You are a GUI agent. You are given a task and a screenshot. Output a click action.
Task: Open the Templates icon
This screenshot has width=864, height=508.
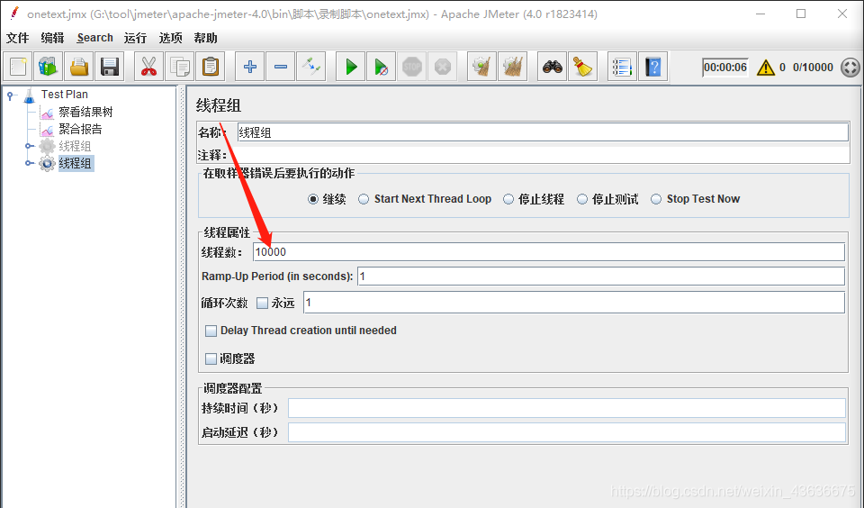coord(49,67)
